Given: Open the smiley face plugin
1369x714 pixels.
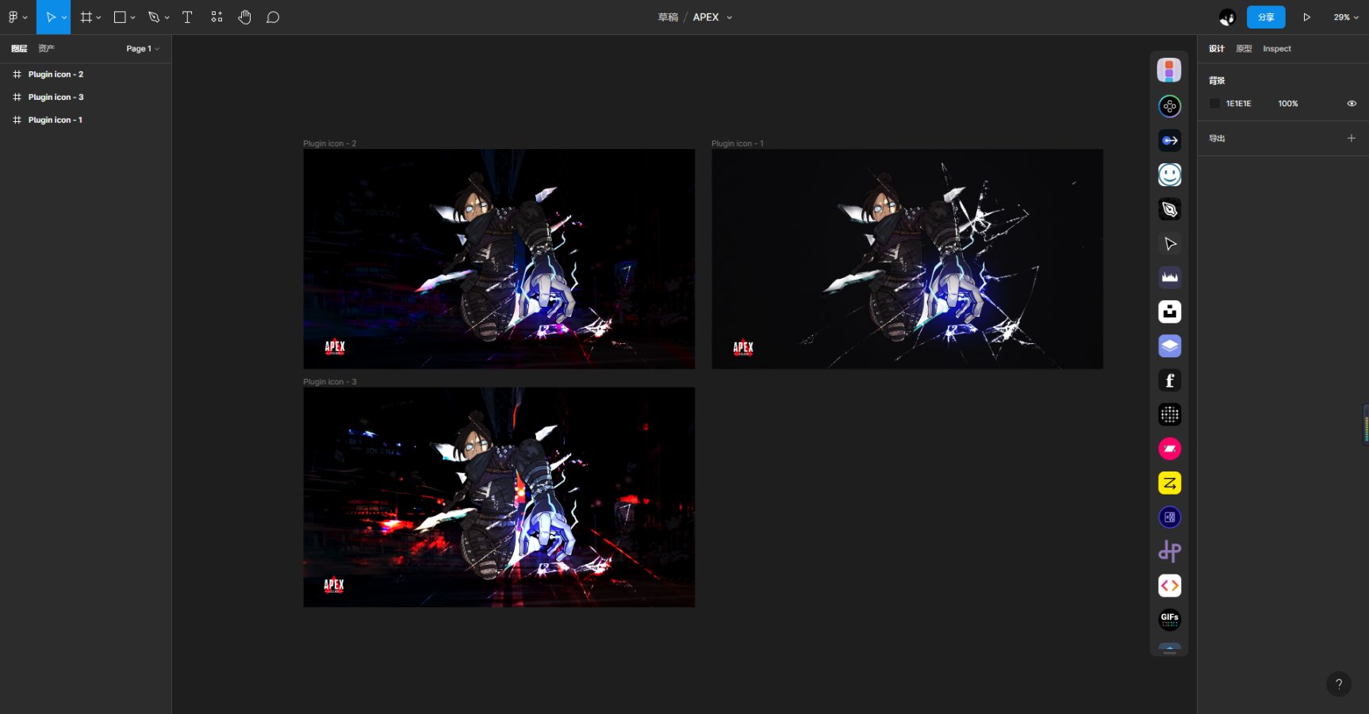Looking at the screenshot, I should point(1169,174).
